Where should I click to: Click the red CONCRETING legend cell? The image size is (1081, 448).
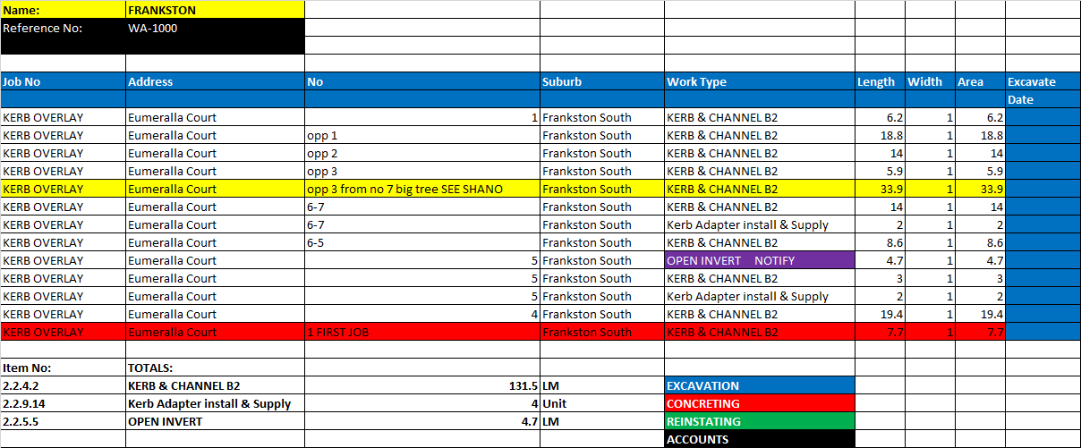[x=759, y=403]
